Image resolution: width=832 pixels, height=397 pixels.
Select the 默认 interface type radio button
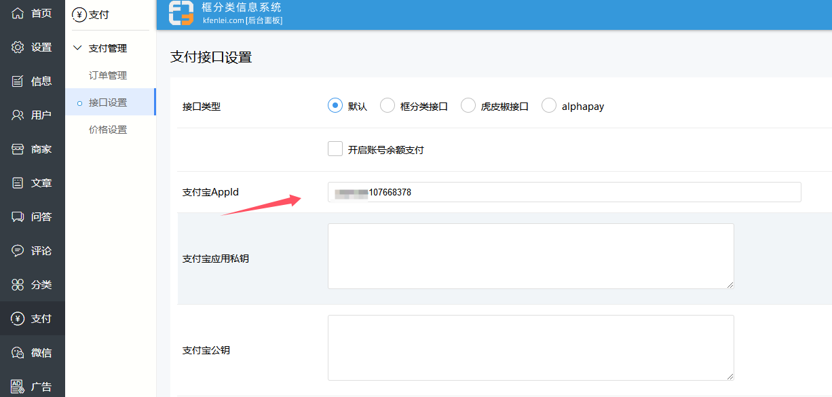(x=335, y=106)
